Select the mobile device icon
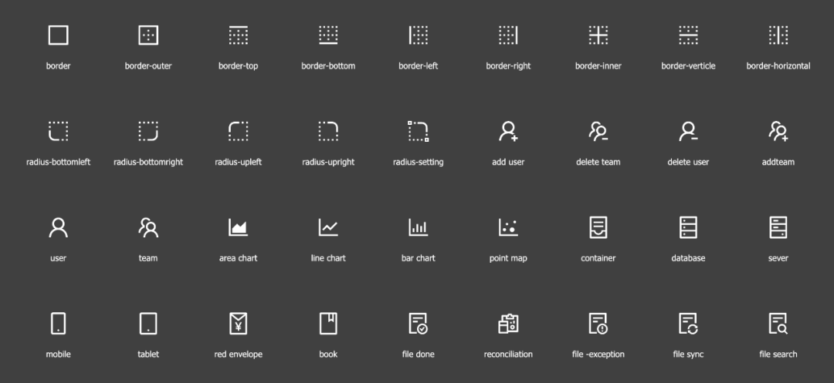This screenshot has height=383, width=834. 58,323
